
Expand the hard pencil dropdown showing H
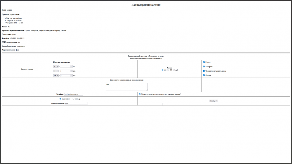click(55, 71)
